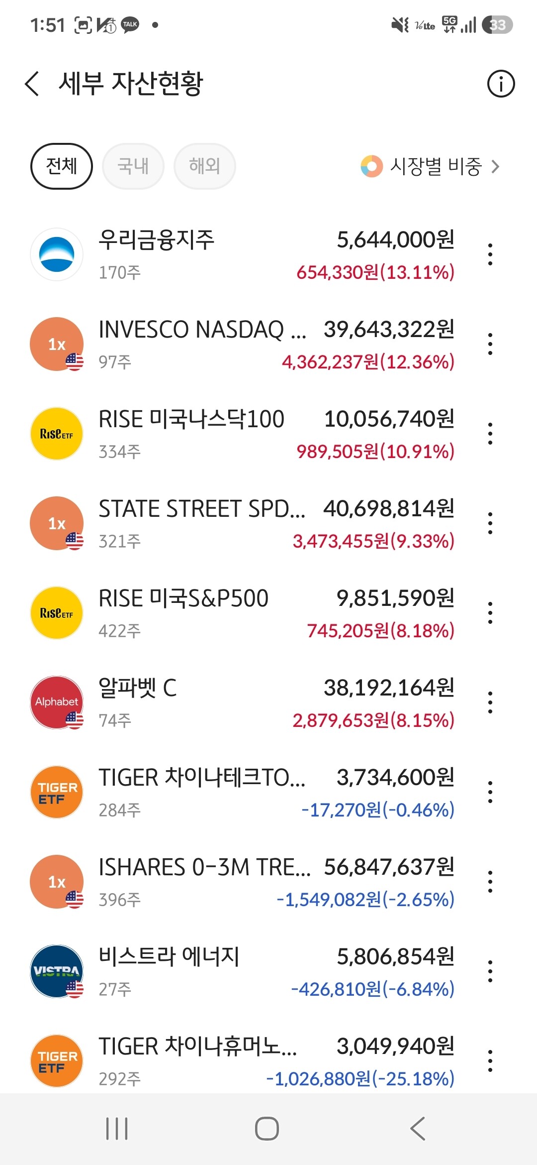Select the 해외 filter chip
Image resolution: width=537 pixels, height=1165 pixels.
coord(205,166)
